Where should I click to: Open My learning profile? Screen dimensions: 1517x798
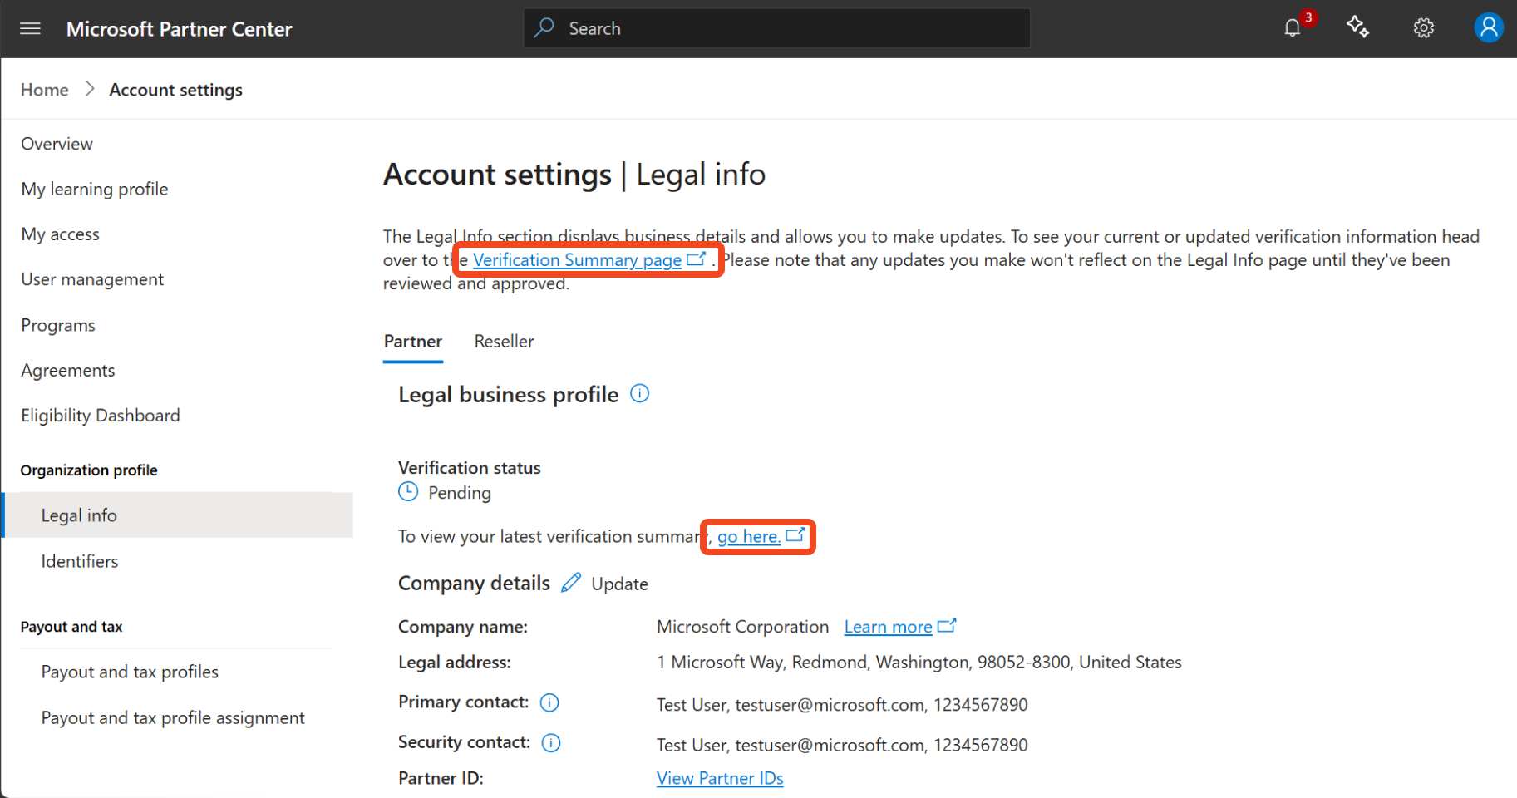pos(95,189)
